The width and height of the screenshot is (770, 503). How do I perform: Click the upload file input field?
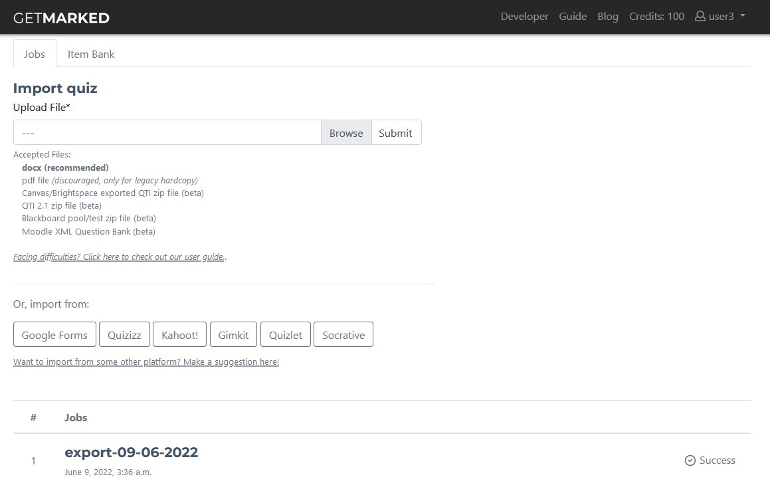pos(167,133)
